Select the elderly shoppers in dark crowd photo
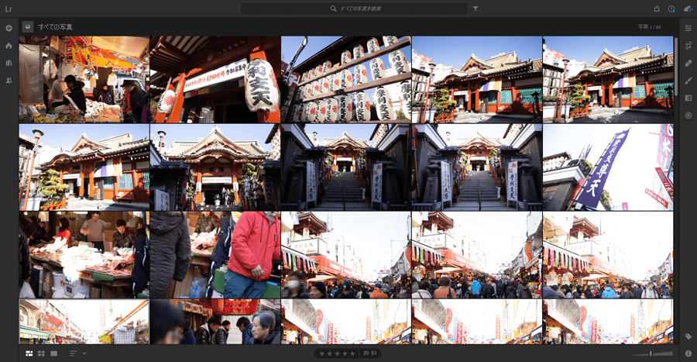697x362 pixels. [215, 322]
